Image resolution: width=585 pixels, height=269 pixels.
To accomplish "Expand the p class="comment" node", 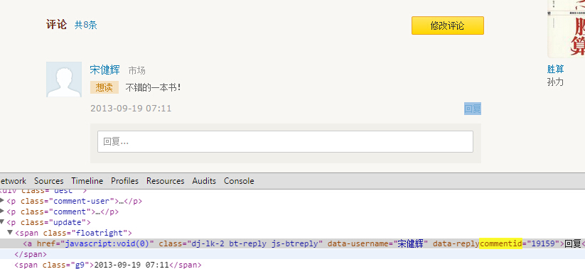I will pyautogui.click(x=2, y=212).
